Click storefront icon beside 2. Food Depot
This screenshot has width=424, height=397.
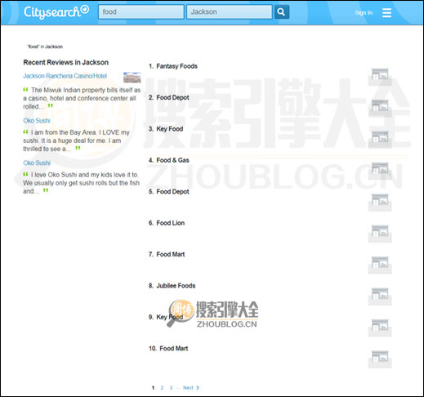(380, 108)
